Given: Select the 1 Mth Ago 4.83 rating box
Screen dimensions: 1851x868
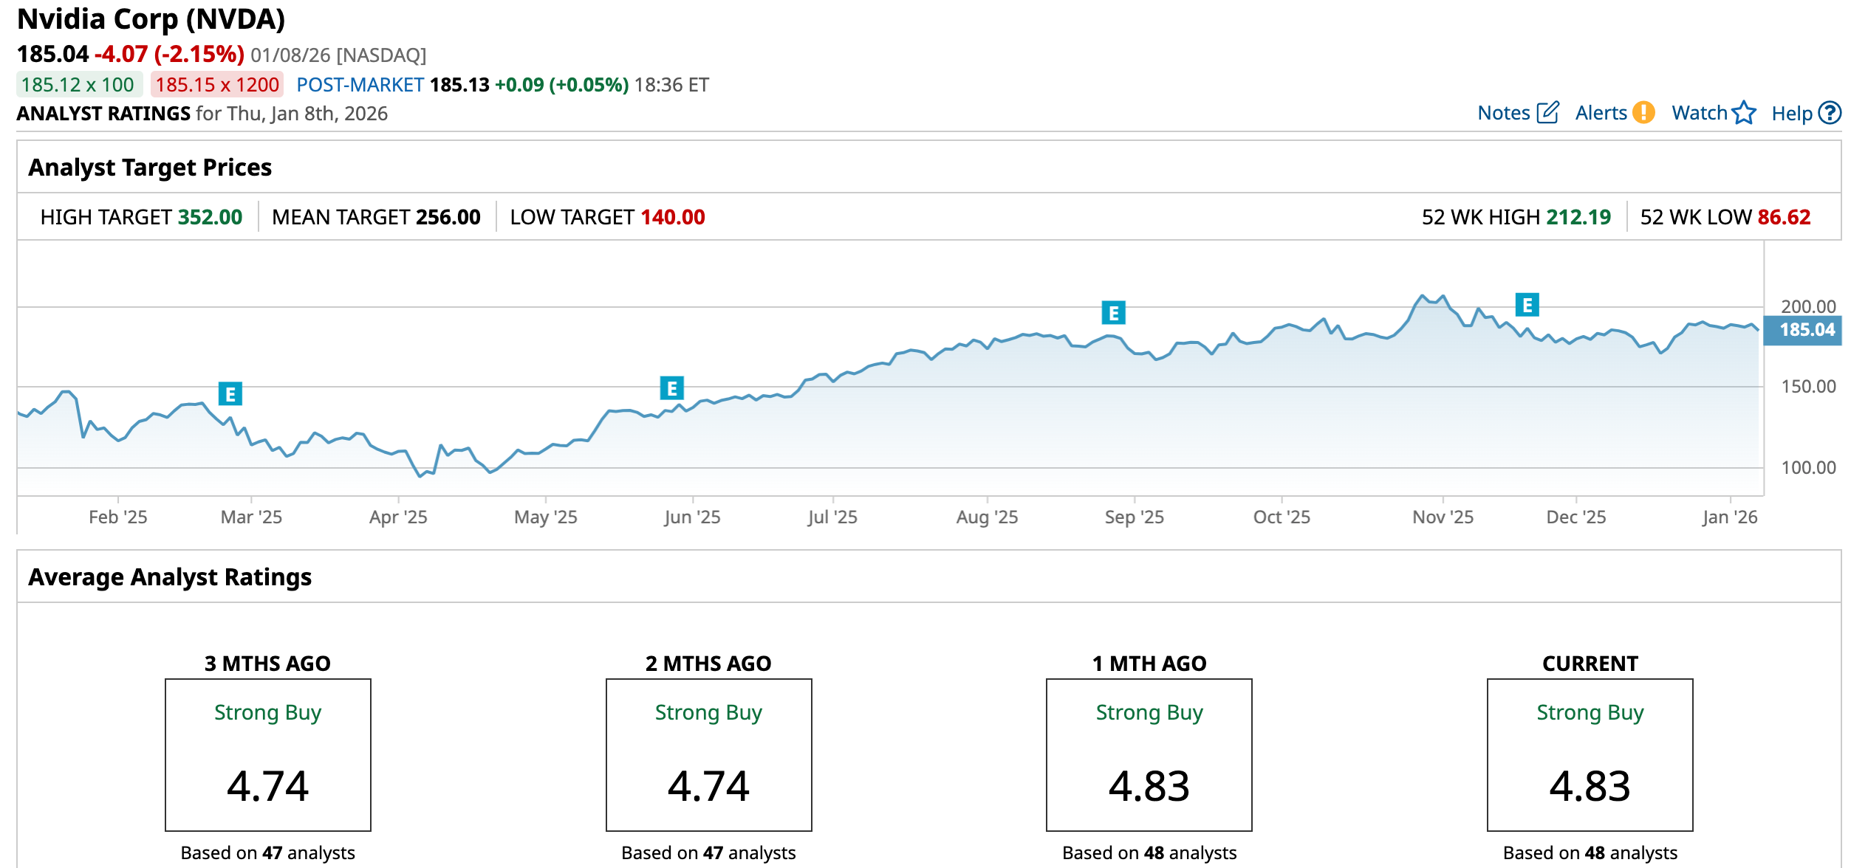Looking at the screenshot, I should click(1149, 754).
